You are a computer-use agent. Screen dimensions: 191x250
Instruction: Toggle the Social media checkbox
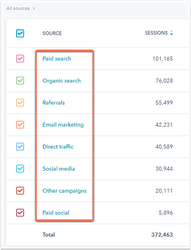20,169
